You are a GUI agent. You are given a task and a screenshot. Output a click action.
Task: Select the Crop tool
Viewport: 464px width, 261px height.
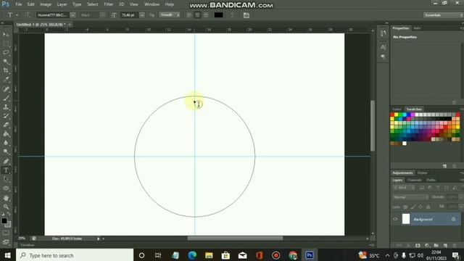tap(6, 70)
